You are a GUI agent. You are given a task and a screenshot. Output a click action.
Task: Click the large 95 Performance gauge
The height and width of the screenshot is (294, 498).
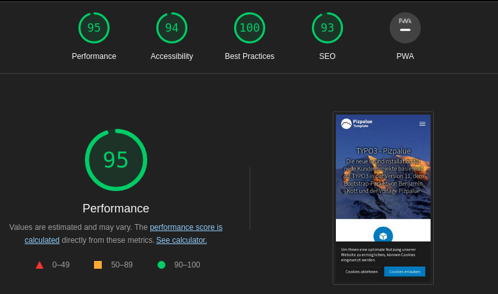[x=116, y=160]
